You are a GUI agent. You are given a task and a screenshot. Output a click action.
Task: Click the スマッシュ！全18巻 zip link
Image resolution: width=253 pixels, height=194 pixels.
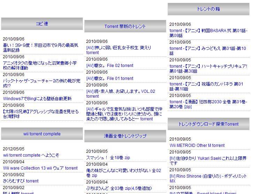point(108,158)
